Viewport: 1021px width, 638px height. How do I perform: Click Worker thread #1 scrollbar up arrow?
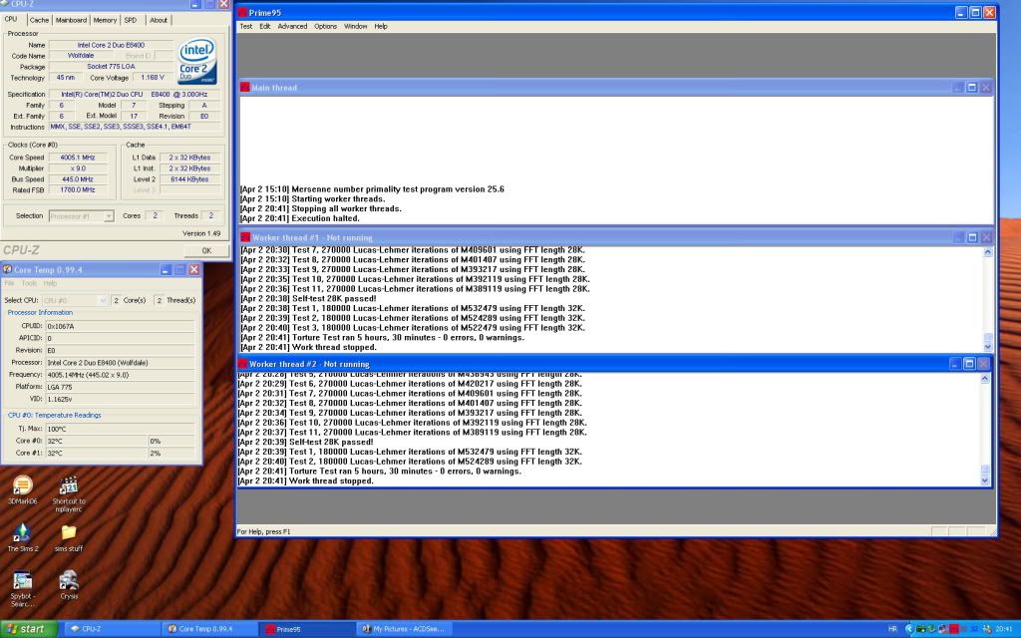pyautogui.click(x=987, y=252)
